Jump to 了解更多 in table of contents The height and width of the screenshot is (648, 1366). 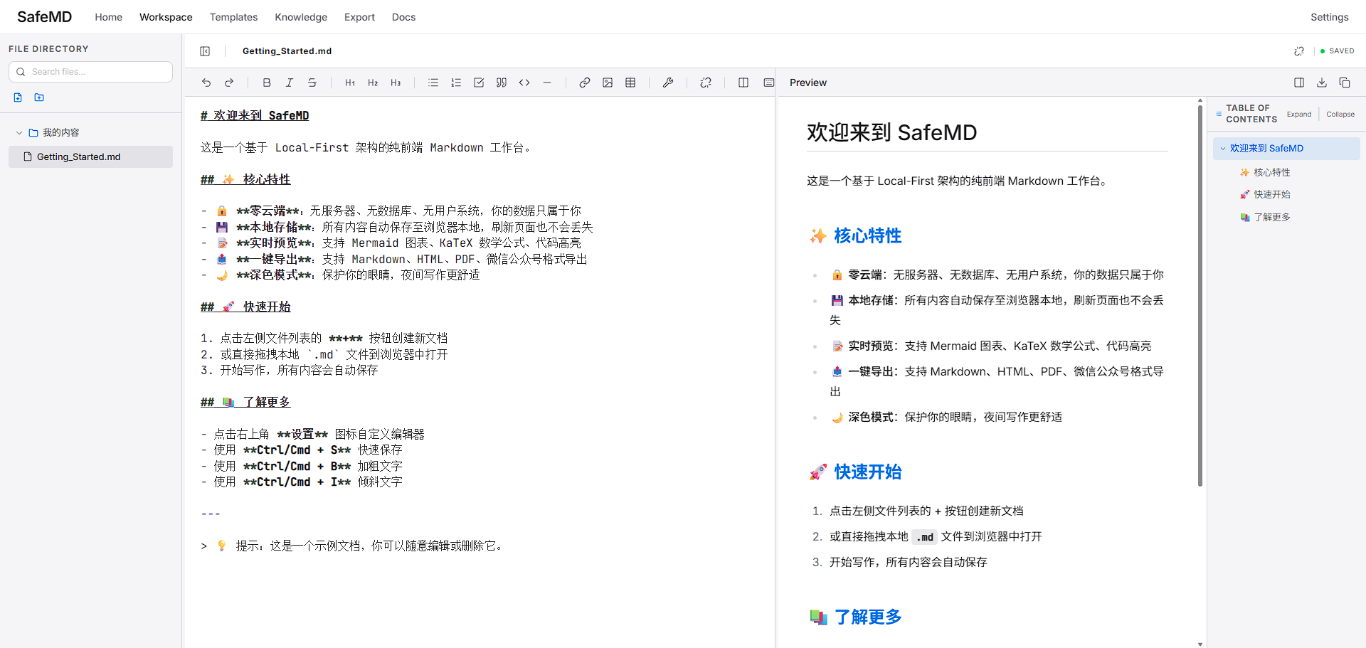coord(1271,217)
